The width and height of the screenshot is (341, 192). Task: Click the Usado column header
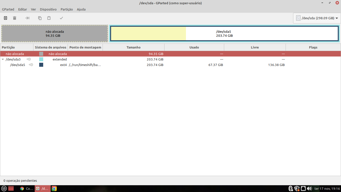[194, 47]
